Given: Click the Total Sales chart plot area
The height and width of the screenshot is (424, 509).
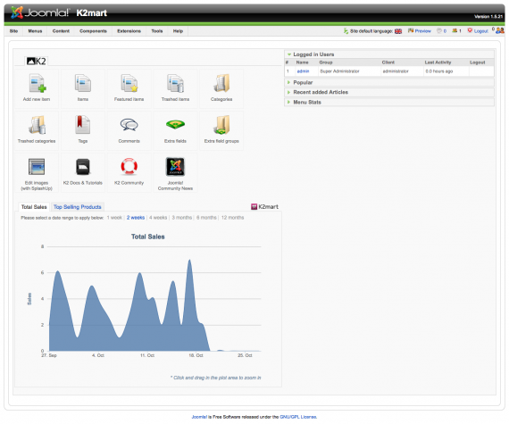Looking at the screenshot, I should (x=154, y=299).
